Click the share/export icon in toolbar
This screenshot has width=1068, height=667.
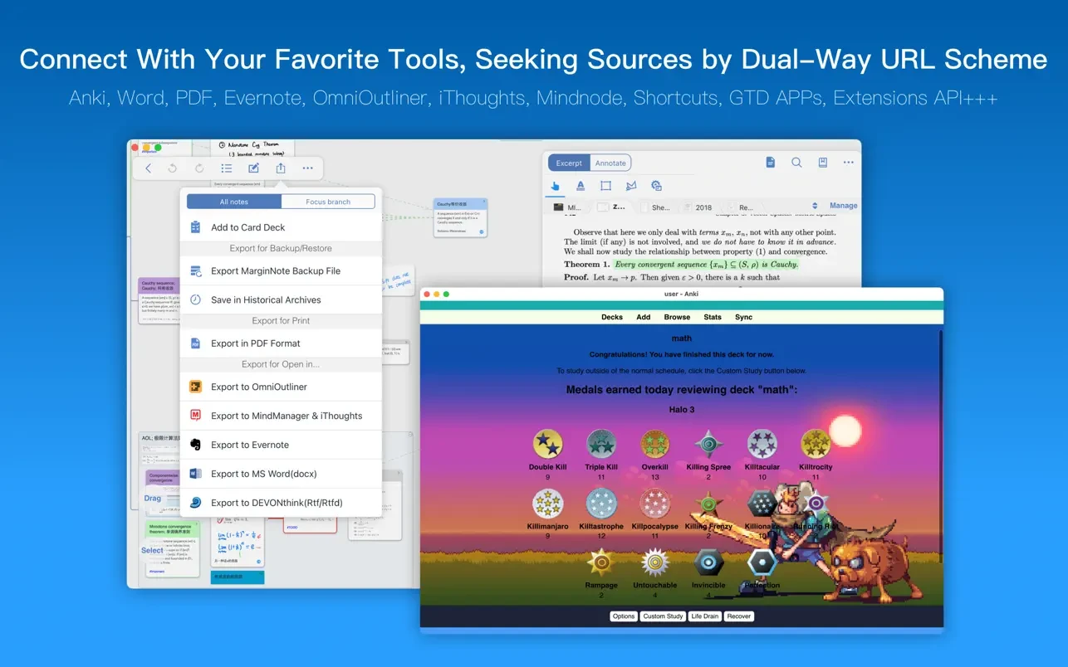tap(281, 168)
